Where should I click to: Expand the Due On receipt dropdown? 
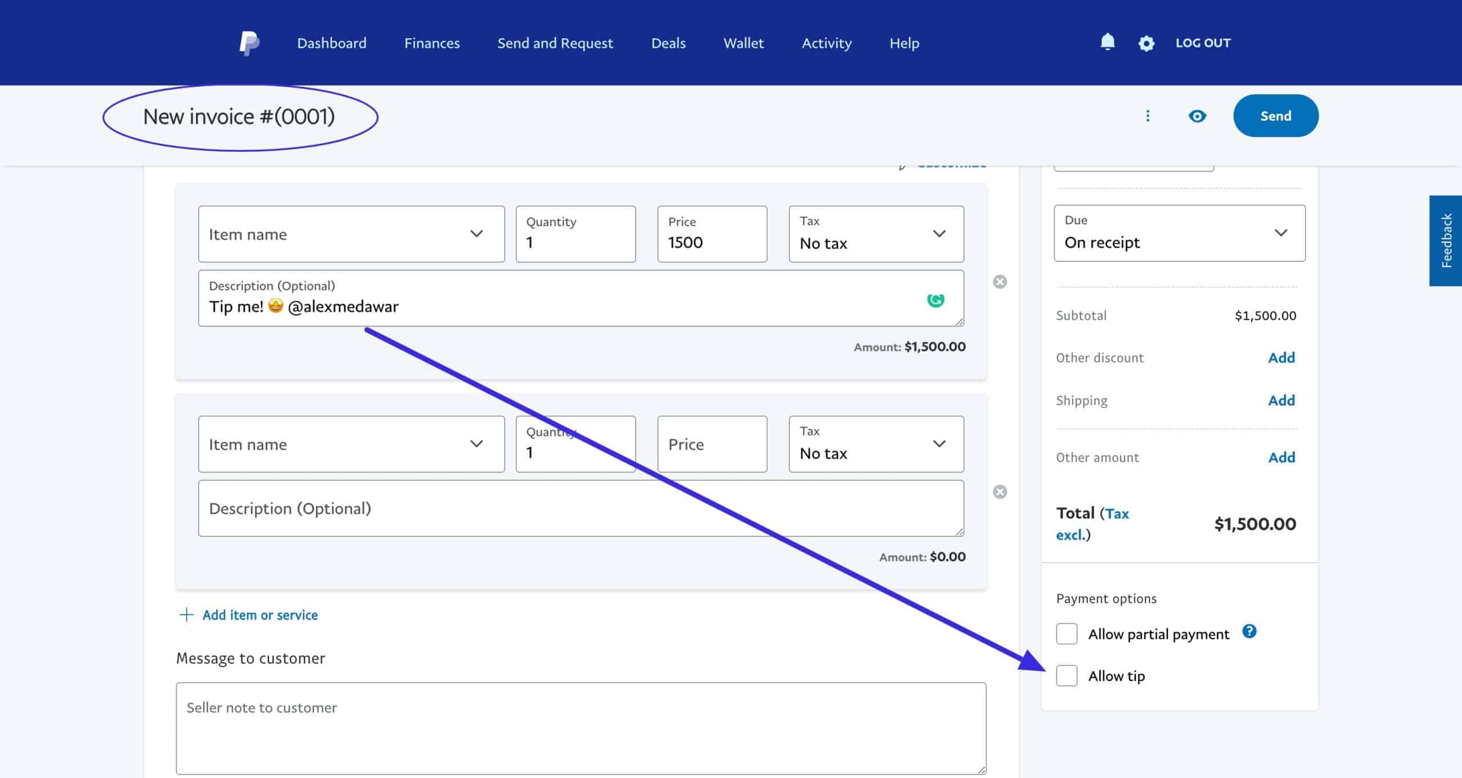coord(1179,233)
